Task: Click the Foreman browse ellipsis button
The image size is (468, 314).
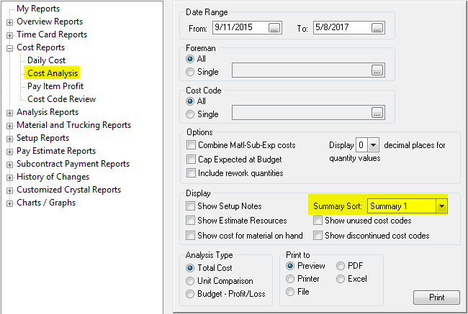Action: click(377, 70)
